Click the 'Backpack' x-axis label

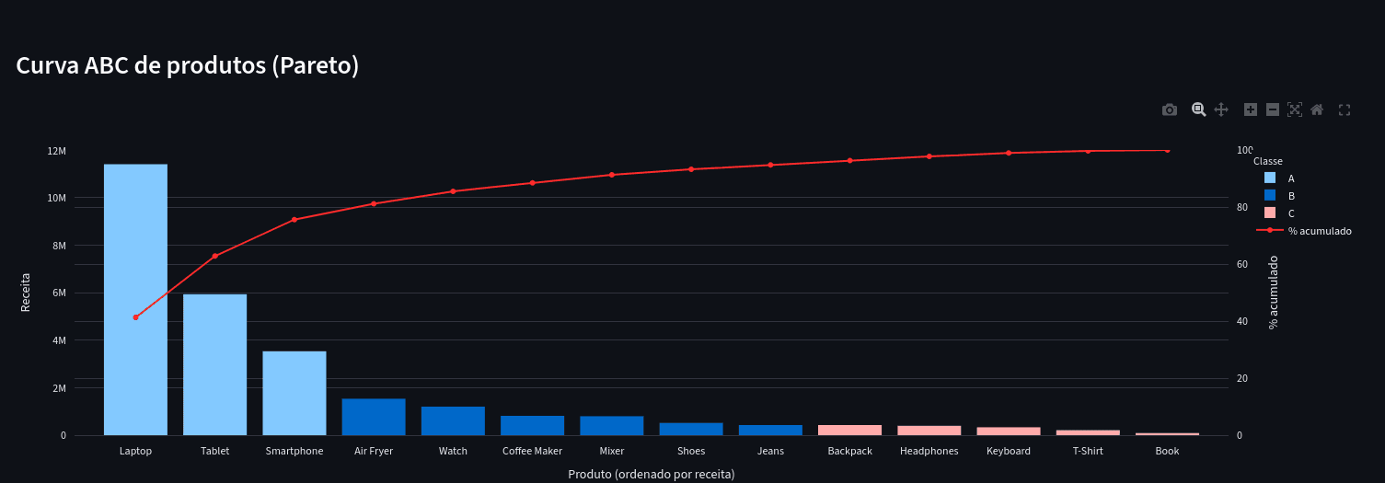pos(849,451)
